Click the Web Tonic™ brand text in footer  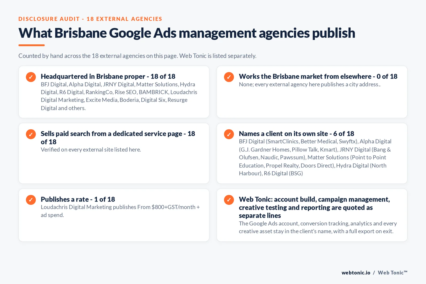point(392,273)
